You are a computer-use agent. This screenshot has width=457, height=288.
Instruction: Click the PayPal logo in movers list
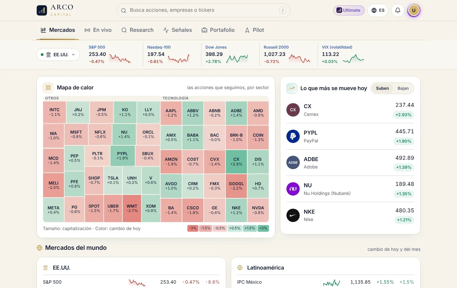pyautogui.click(x=293, y=136)
